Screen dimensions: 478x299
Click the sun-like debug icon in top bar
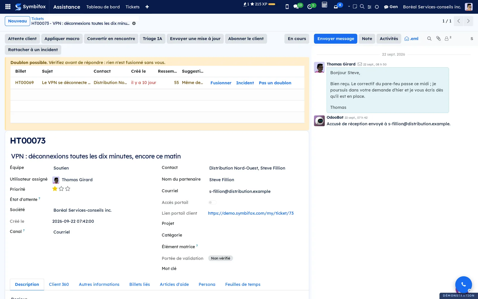(377, 7)
